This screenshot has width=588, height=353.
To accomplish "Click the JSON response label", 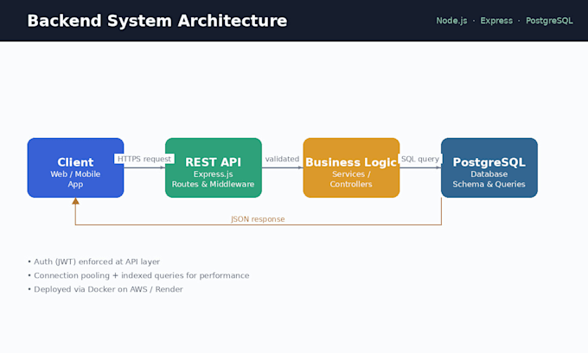I will (258, 219).
